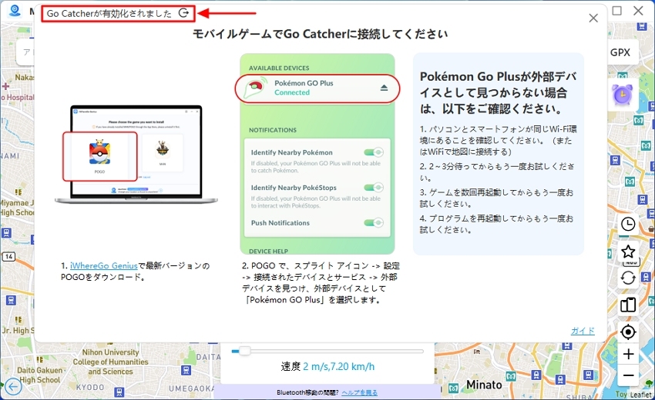Click the DEVICE HELP heading

pos(269,251)
